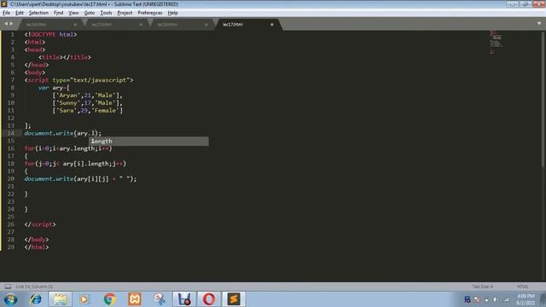Toggle side bar icon in status bar
The height and width of the screenshot is (307, 546).
coord(8,287)
